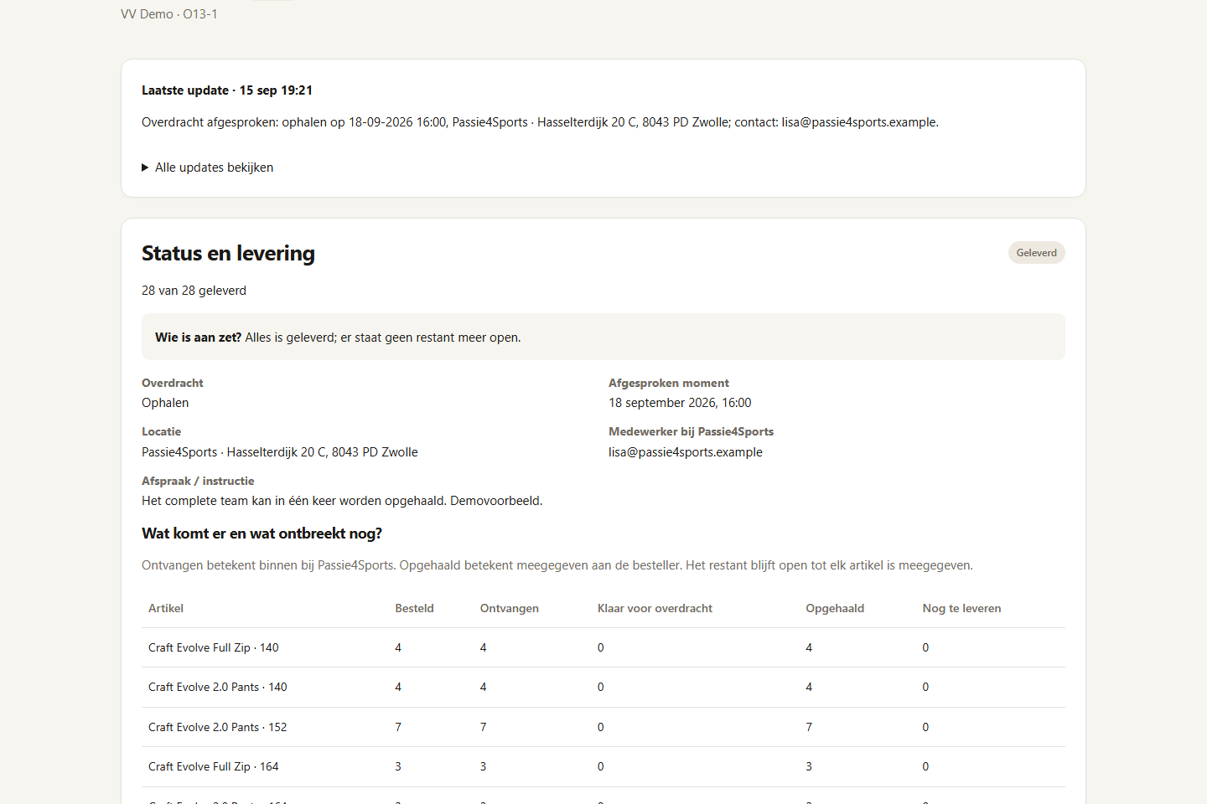
Task: Click Ontvangen value in 2.0 Pants · 140 row
Action: (x=484, y=687)
